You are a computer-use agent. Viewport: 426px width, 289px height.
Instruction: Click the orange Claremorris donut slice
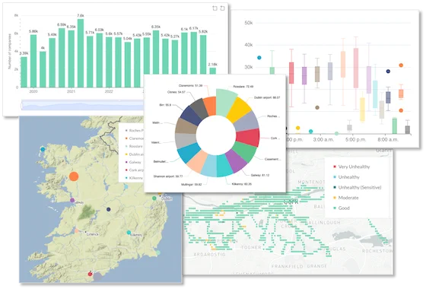[210, 106]
